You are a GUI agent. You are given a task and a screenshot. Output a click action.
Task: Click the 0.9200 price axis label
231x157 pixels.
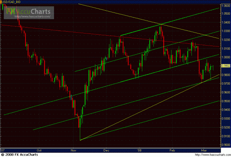click(226, 127)
